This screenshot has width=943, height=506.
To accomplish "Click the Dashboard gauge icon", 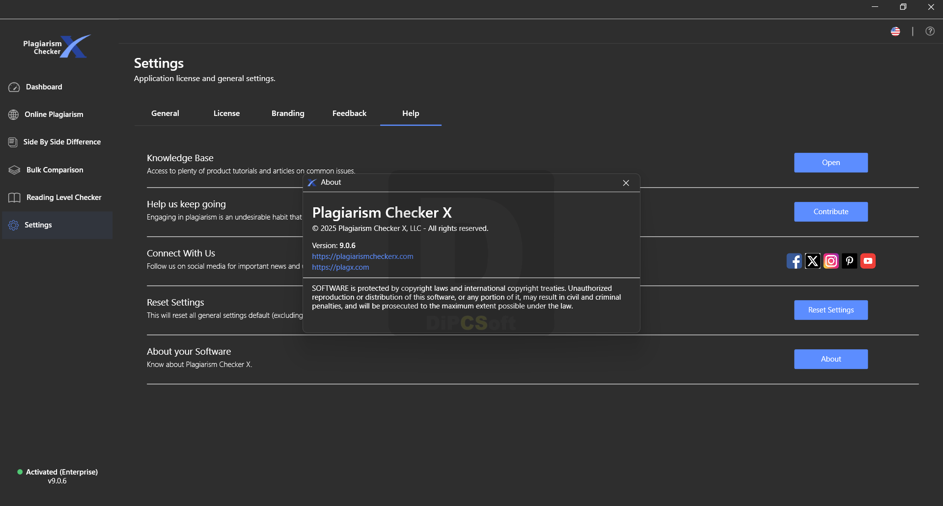I will point(14,87).
